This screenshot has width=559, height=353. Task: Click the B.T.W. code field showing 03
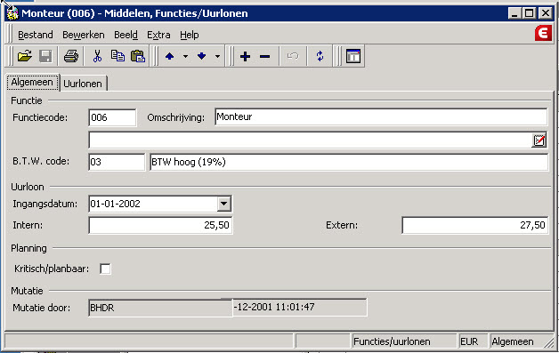point(117,162)
